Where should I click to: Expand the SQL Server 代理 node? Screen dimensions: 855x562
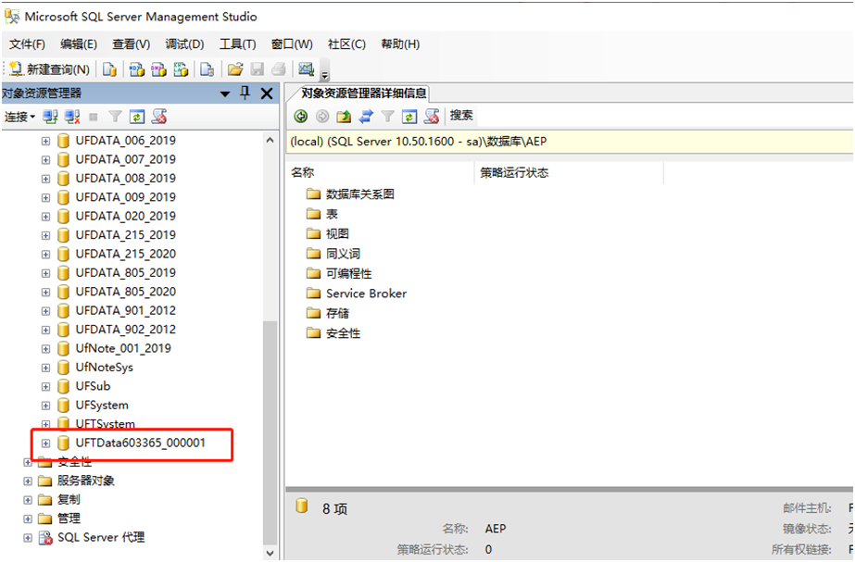[x=28, y=538]
